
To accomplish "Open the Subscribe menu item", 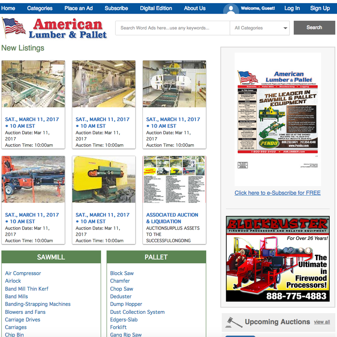I will click(x=116, y=8).
